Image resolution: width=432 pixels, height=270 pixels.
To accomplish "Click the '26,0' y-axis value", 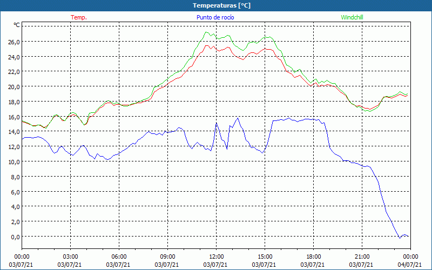I will (x=14, y=42).
